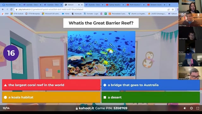
Task: Bookmark this page with the star icon
Action: [x=173, y=9]
